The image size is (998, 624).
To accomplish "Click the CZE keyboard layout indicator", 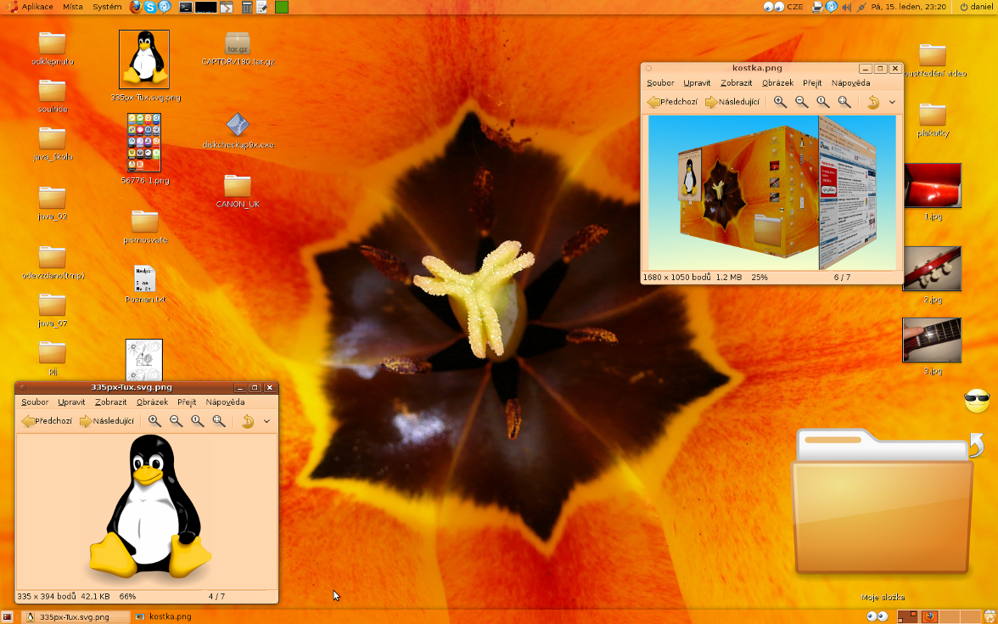I will point(795,7).
